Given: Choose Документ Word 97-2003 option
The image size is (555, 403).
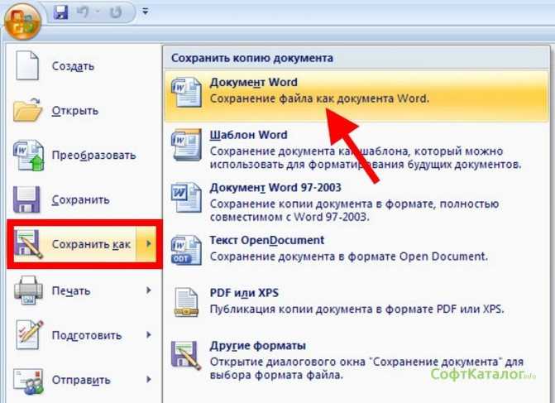Looking at the screenshot, I should pos(356,202).
